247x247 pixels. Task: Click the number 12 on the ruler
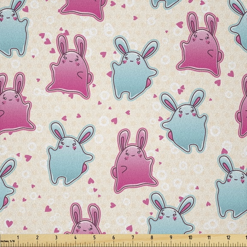[x=228, y=238]
